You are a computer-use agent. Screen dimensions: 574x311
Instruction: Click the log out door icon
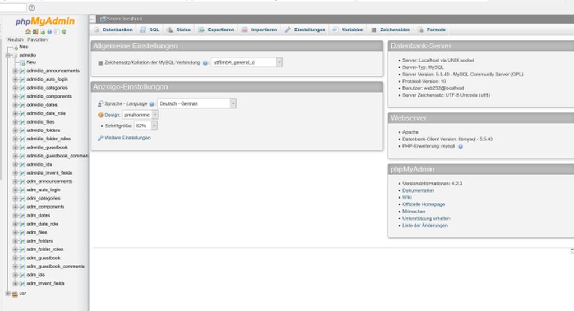35,32
